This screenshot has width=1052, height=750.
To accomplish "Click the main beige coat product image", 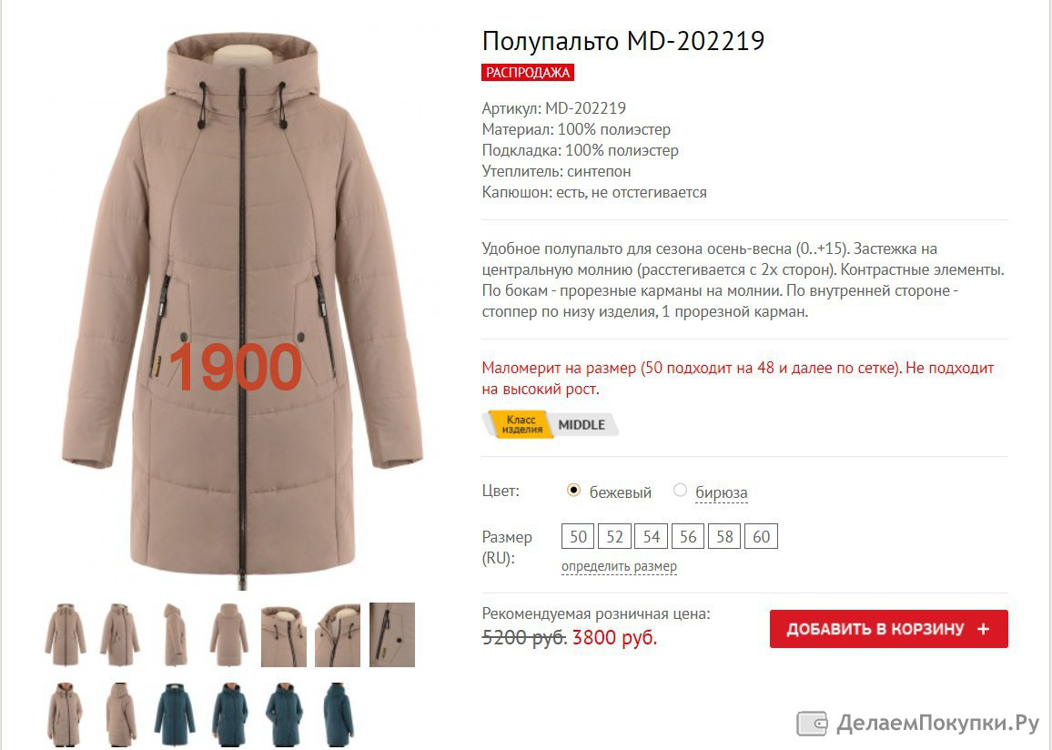I will pos(242,312).
